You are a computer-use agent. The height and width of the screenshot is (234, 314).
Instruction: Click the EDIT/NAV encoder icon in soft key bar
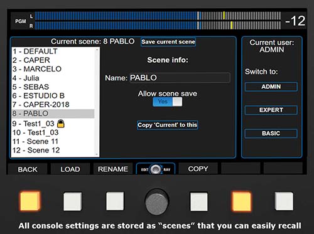point(156,169)
